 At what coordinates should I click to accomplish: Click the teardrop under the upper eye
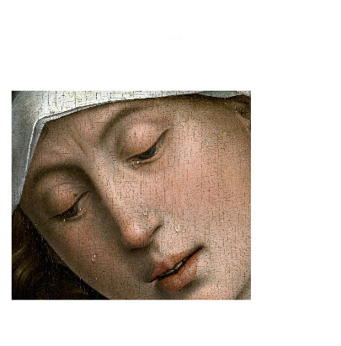point(136,164)
